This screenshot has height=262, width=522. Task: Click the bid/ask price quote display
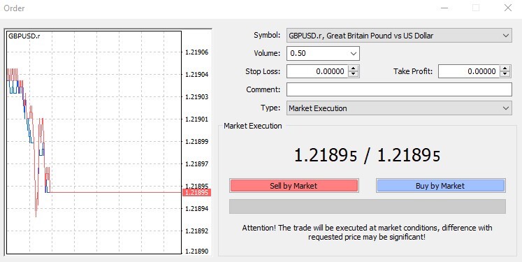click(367, 156)
